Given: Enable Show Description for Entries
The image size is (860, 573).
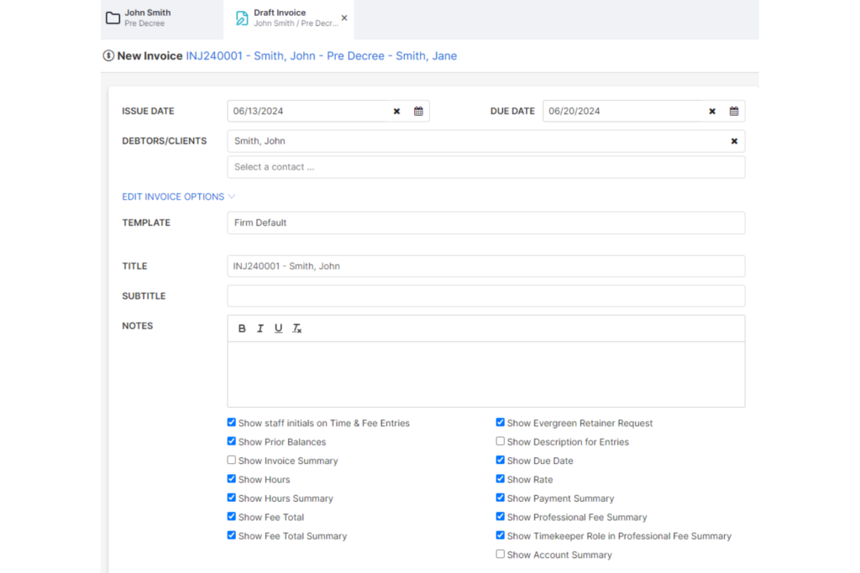Looking at the screenshot, I should (x=501, y=441).
